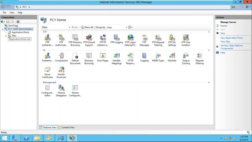Click View Application Pools link

pyautogui.click(x=232, y=38)
